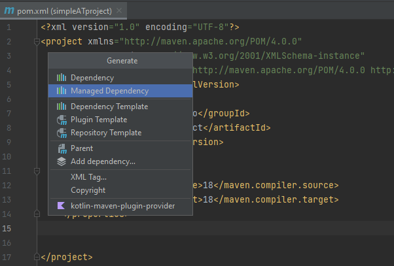Select Parent in the Generate menu
This screenshot has height=266, width=394.
[120, 148]
